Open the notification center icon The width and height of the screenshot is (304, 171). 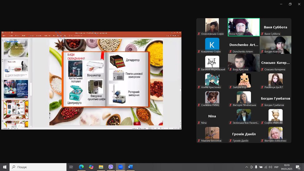pyautogui.click(x=298, y=167)
